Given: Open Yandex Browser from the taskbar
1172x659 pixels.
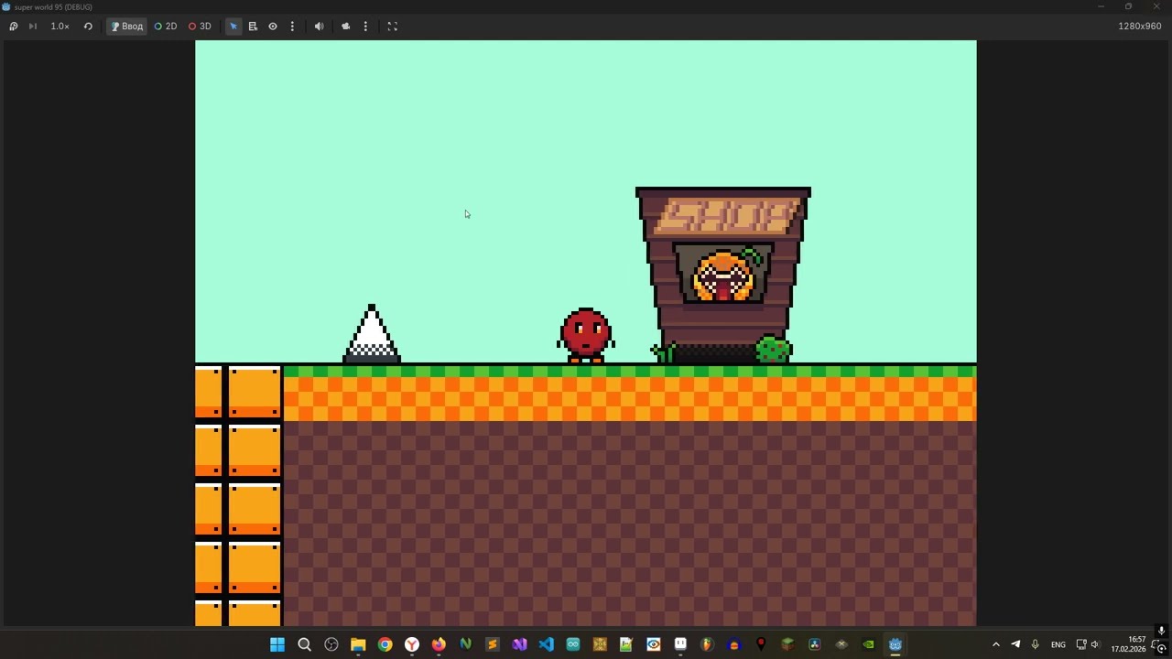Looking at the screenshot, I should [412, 644].
